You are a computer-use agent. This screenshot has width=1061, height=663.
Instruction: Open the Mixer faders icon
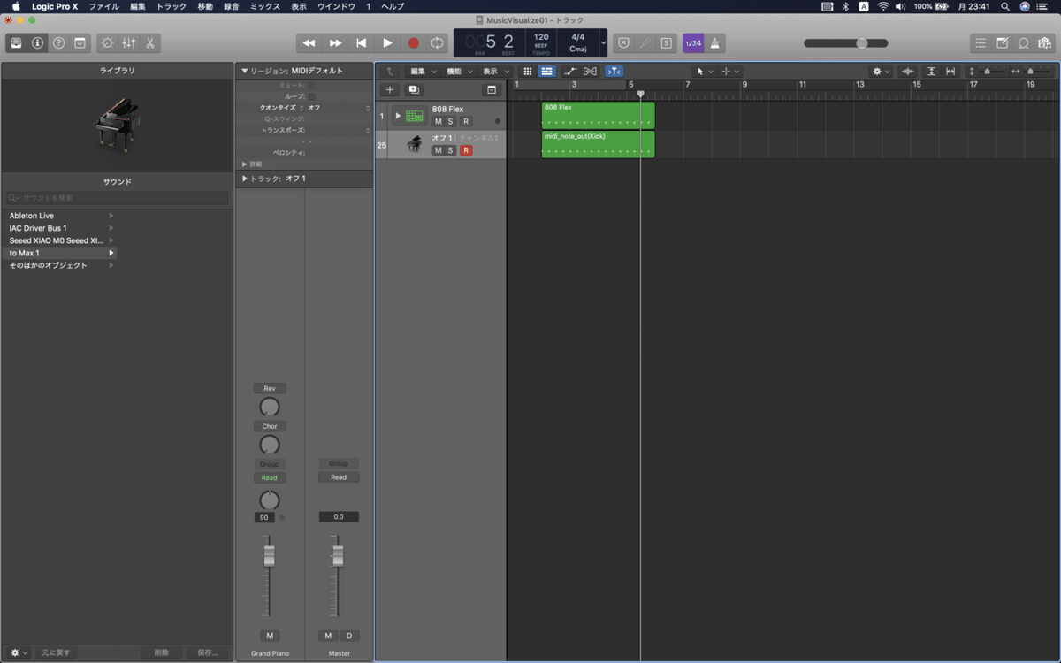[x=129, y=42]
